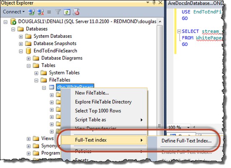Click the Filter funnel icon
The image size is (231, 168).
coord(58,12)
